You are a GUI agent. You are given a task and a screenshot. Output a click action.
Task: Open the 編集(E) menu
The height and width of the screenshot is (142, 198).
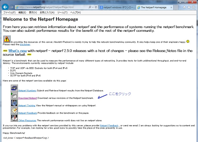coord(22,13)
